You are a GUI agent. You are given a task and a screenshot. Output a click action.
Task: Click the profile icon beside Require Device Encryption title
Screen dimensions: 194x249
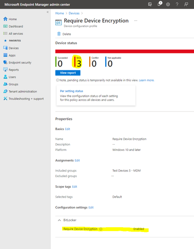click(x=58, y=22)
